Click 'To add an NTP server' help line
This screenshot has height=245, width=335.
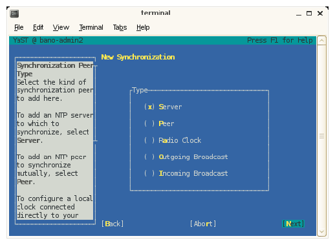(55, 115)
